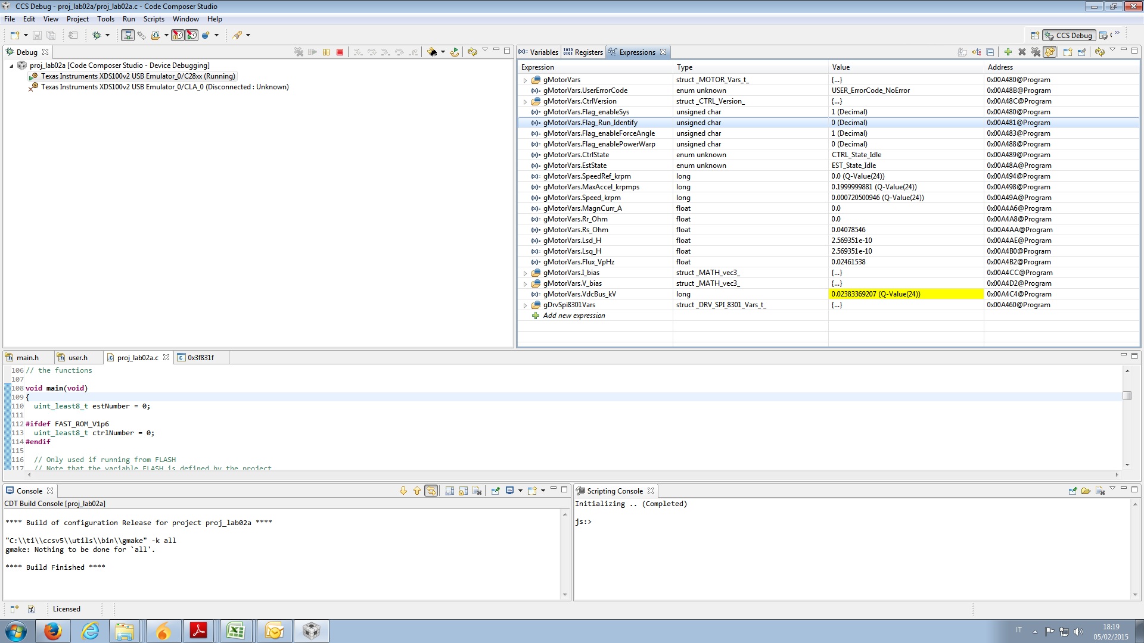
Task: Toggle continuous refresh in Expressions view
Action: [x=1050, y=52]
